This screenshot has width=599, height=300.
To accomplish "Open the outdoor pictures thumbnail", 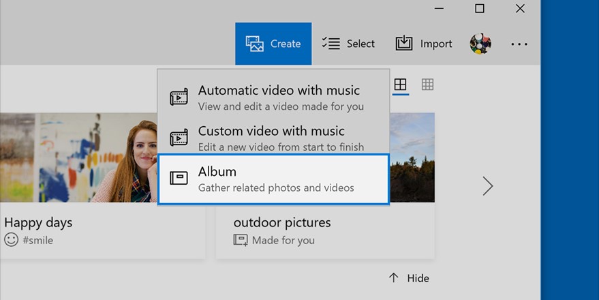I will pos(412,157).
